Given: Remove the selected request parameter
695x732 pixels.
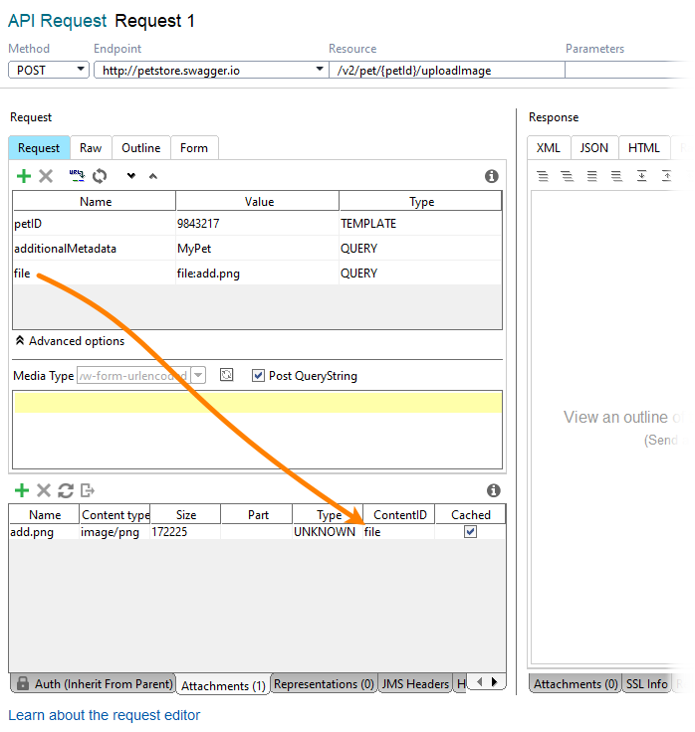Looking at the screenshot, I should [x=46, y=176].
